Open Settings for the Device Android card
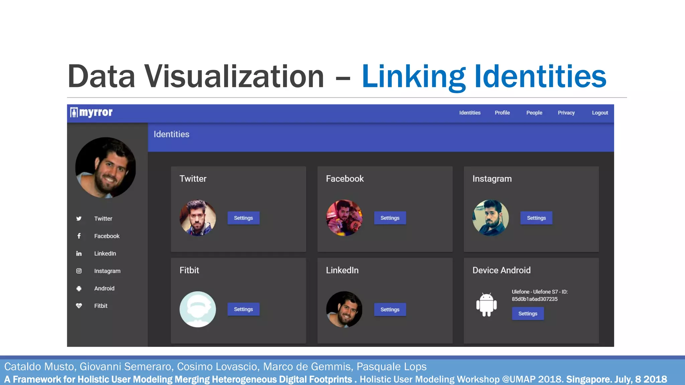 click(528, 313)
